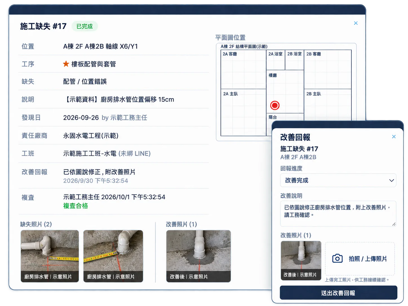Click the crew name 示範施工工班-水電
Screen dimensions: 408x306
click(90, 154)
